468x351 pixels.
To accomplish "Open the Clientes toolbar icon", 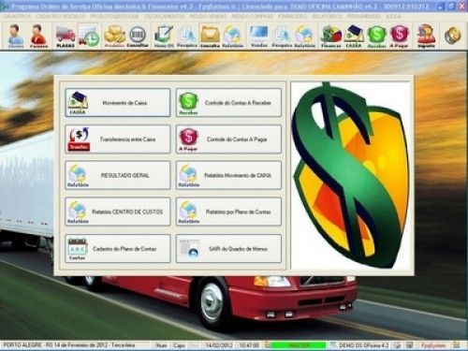I will tap(15, 36).
